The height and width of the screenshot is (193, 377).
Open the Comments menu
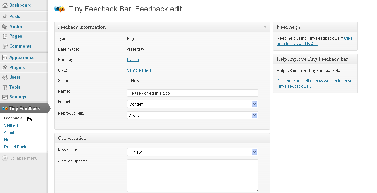coord(20,46)
